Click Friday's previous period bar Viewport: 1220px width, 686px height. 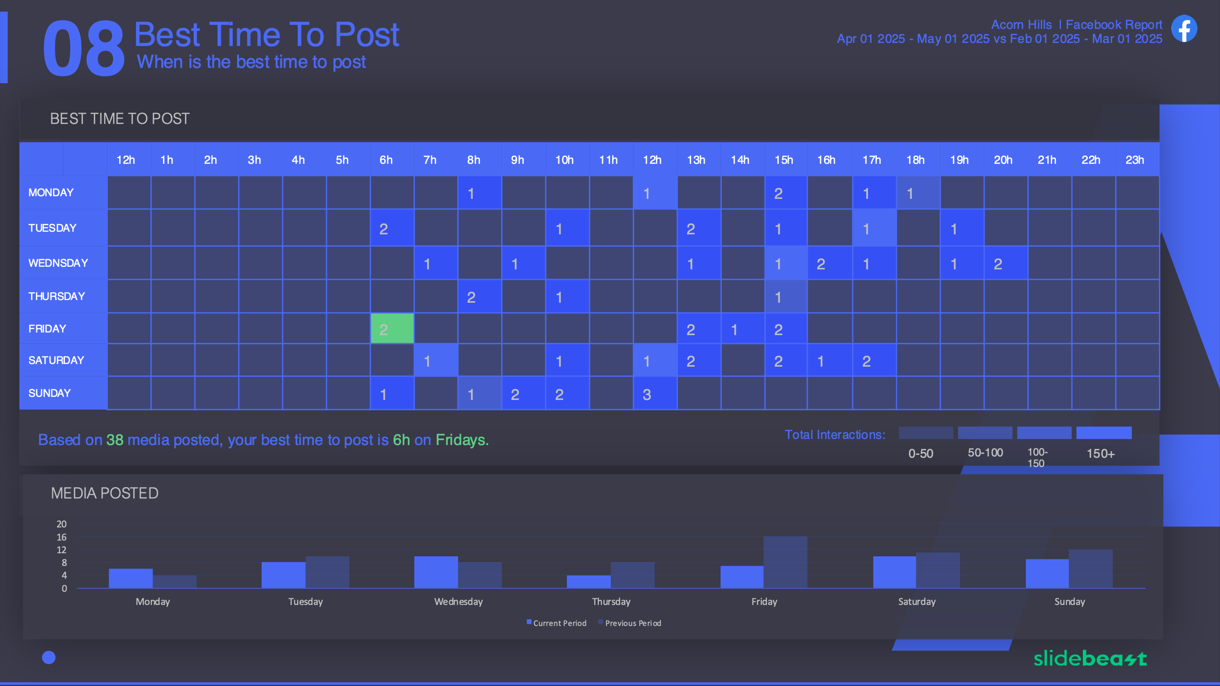coord(785,562)
